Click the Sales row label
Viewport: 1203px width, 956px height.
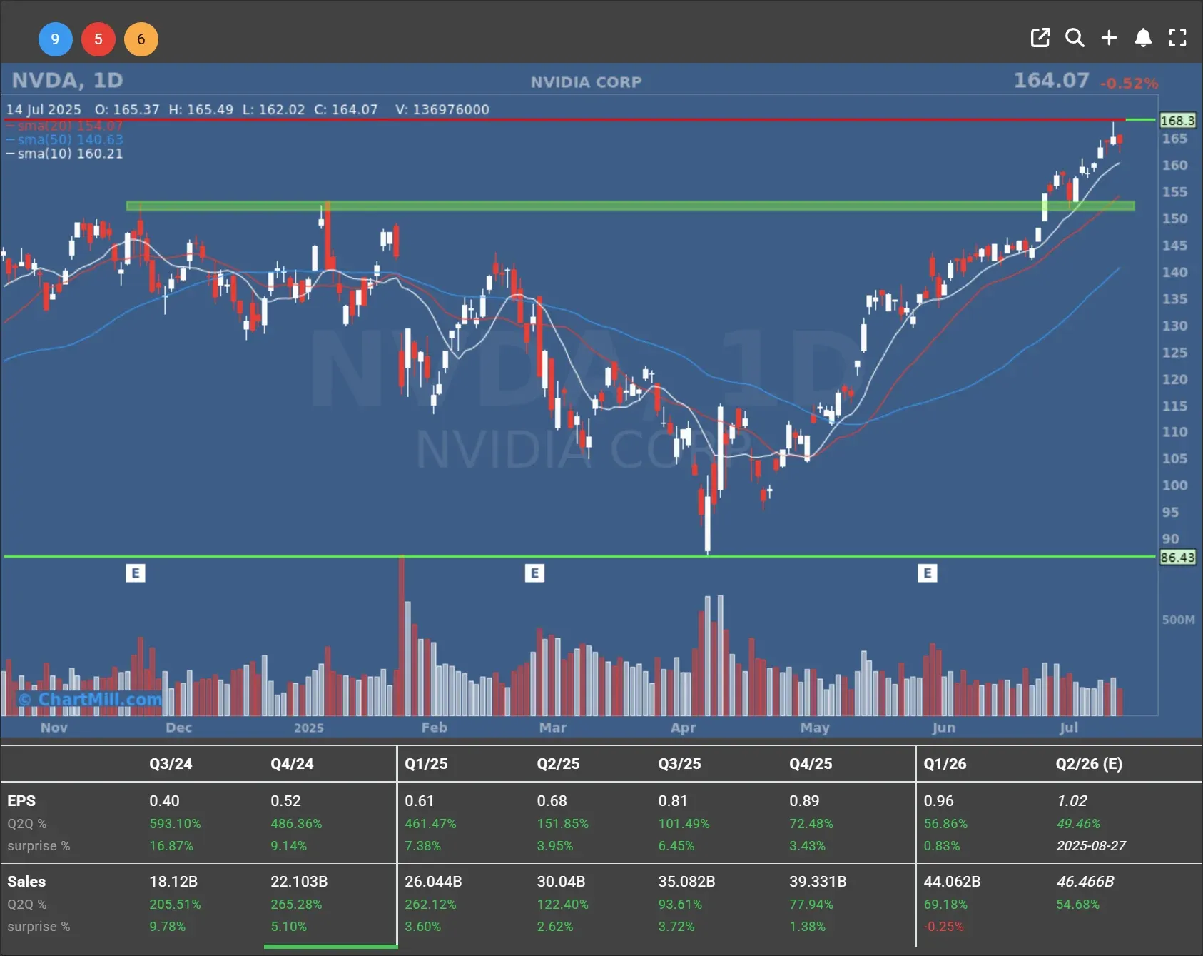pyautogui.click(x=26, y=882)
